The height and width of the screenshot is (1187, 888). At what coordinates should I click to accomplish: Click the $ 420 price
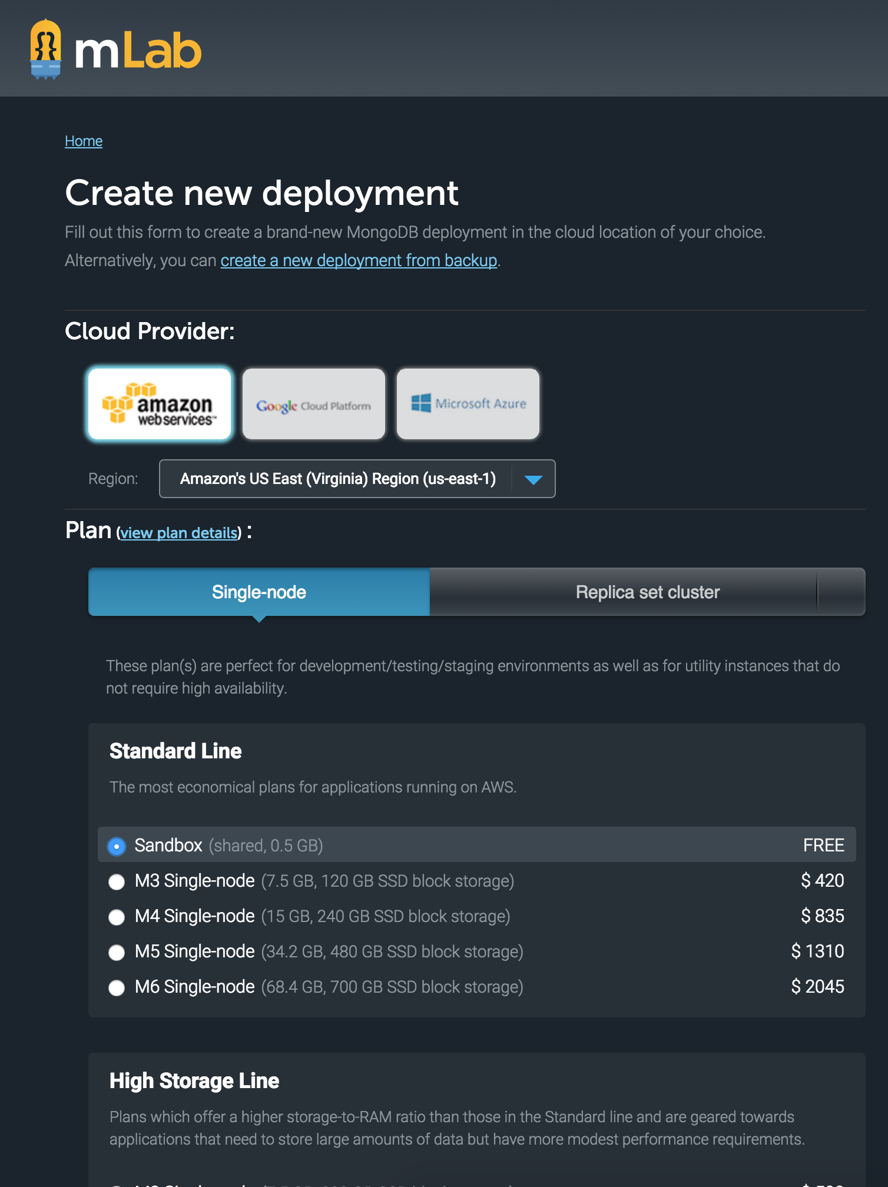point(823,880)
